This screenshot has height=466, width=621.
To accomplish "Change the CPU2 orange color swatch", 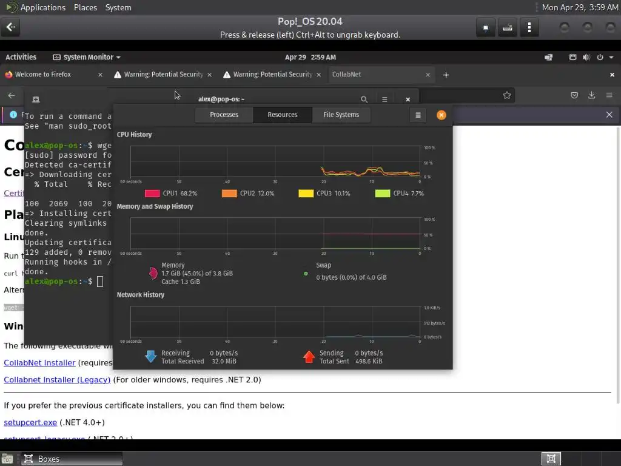I will [229, 194].
